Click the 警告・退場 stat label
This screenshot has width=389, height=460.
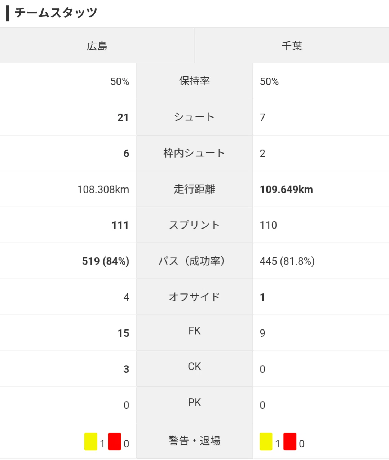[194, 441]
